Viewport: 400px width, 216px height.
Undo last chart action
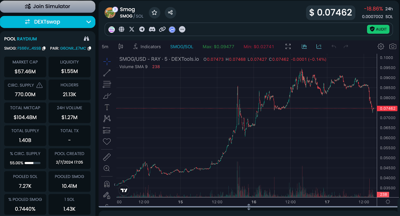click(x=334, y=46)
